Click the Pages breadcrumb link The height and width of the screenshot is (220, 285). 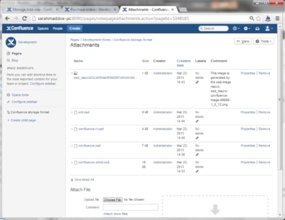[75, 40]
